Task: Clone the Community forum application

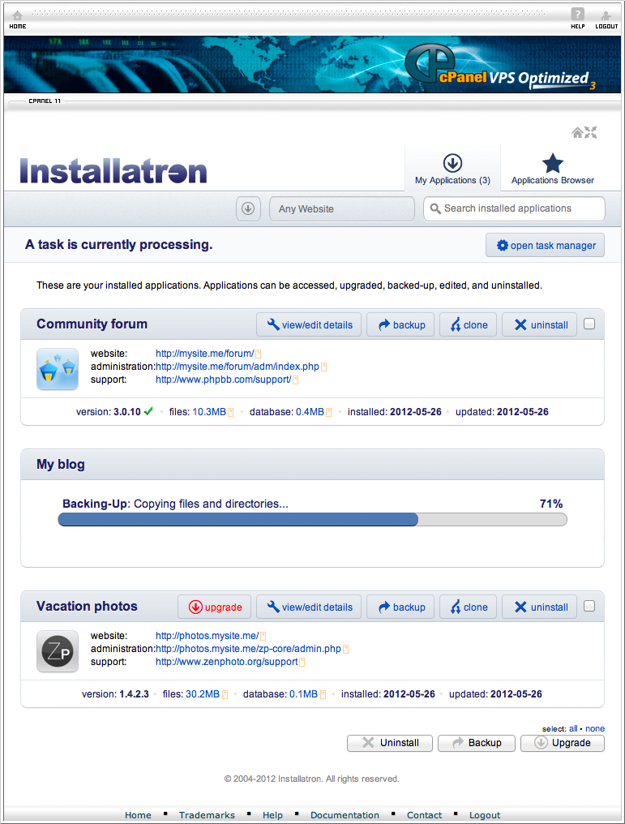Action: pos(468,324)
